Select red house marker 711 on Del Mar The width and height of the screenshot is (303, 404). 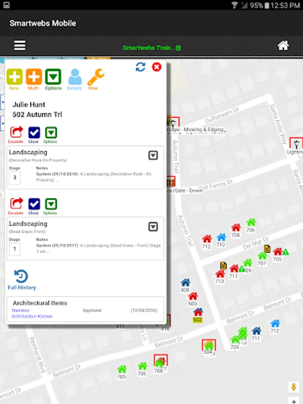point(234,268)
